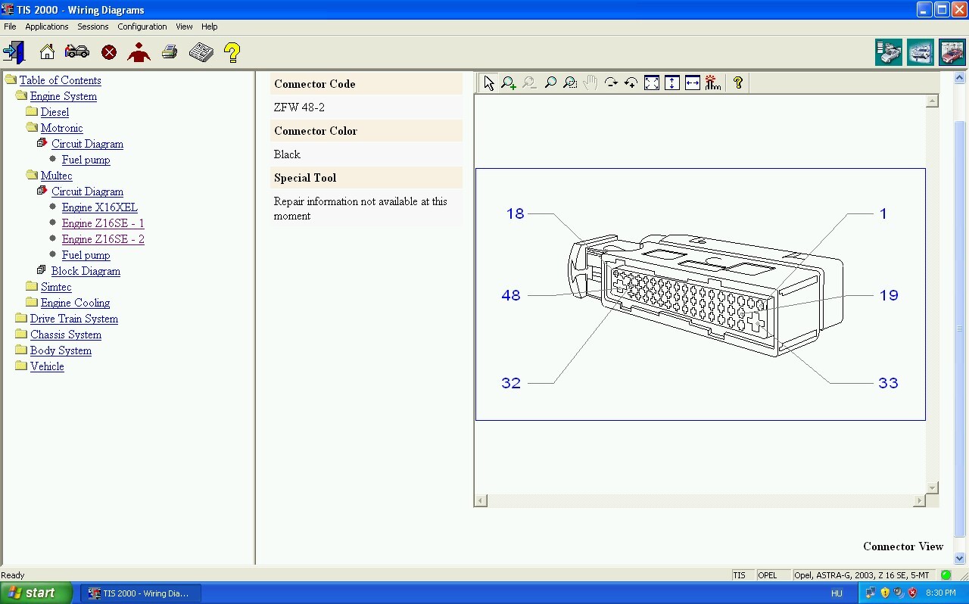Collapse the Motronic folder icon
The height and width of the screenshot is (604, 969).
32,127
